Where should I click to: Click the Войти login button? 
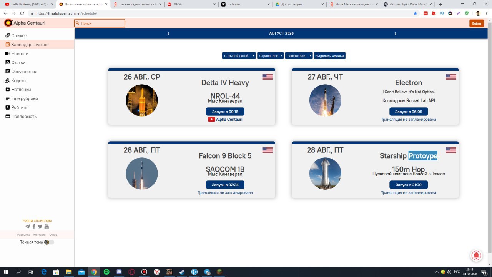(477, 23)
